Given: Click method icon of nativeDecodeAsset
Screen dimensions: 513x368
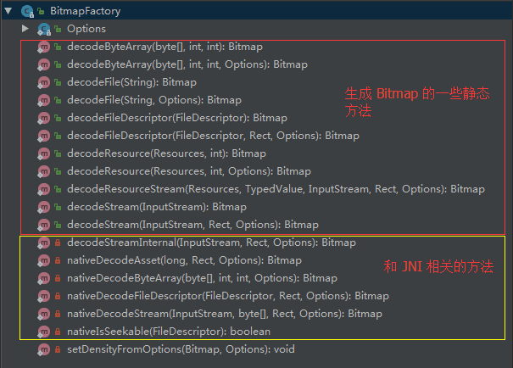Looking at the screenshot, I should 43,260.
